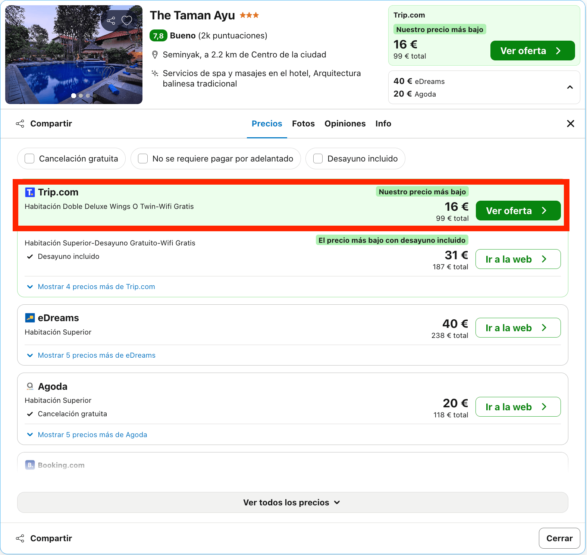Open Ver todos los precios dropdown
This screenshot has height=555, width=587.
pyautogui.click(x=293, y=502)
